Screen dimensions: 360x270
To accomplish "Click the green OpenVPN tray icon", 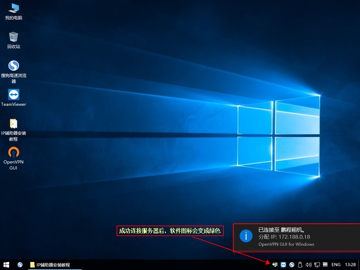I will 275,265.
